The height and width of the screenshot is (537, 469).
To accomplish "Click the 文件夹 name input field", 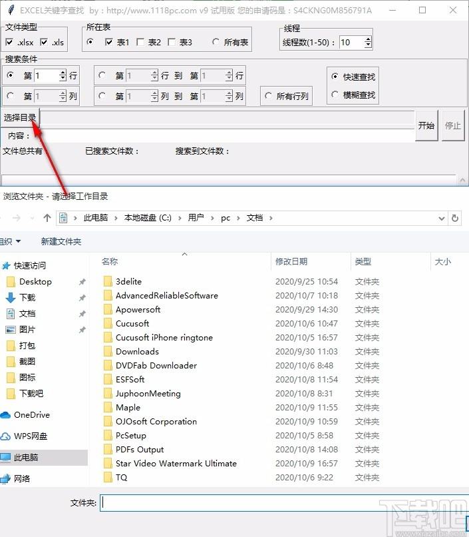I will (x=285, y=503).
